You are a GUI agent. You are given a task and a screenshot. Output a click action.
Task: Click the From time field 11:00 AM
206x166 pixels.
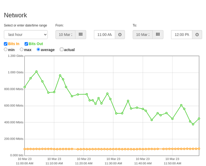coord(105,35)
